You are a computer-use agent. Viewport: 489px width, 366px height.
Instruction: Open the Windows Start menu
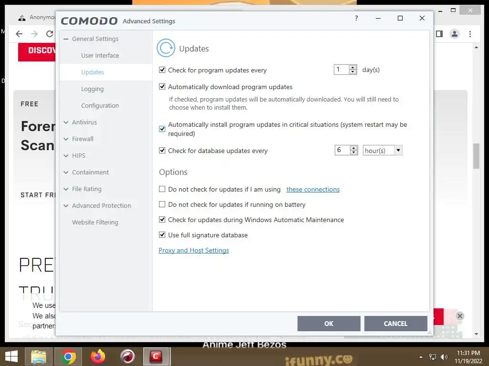tap(11, 356)
